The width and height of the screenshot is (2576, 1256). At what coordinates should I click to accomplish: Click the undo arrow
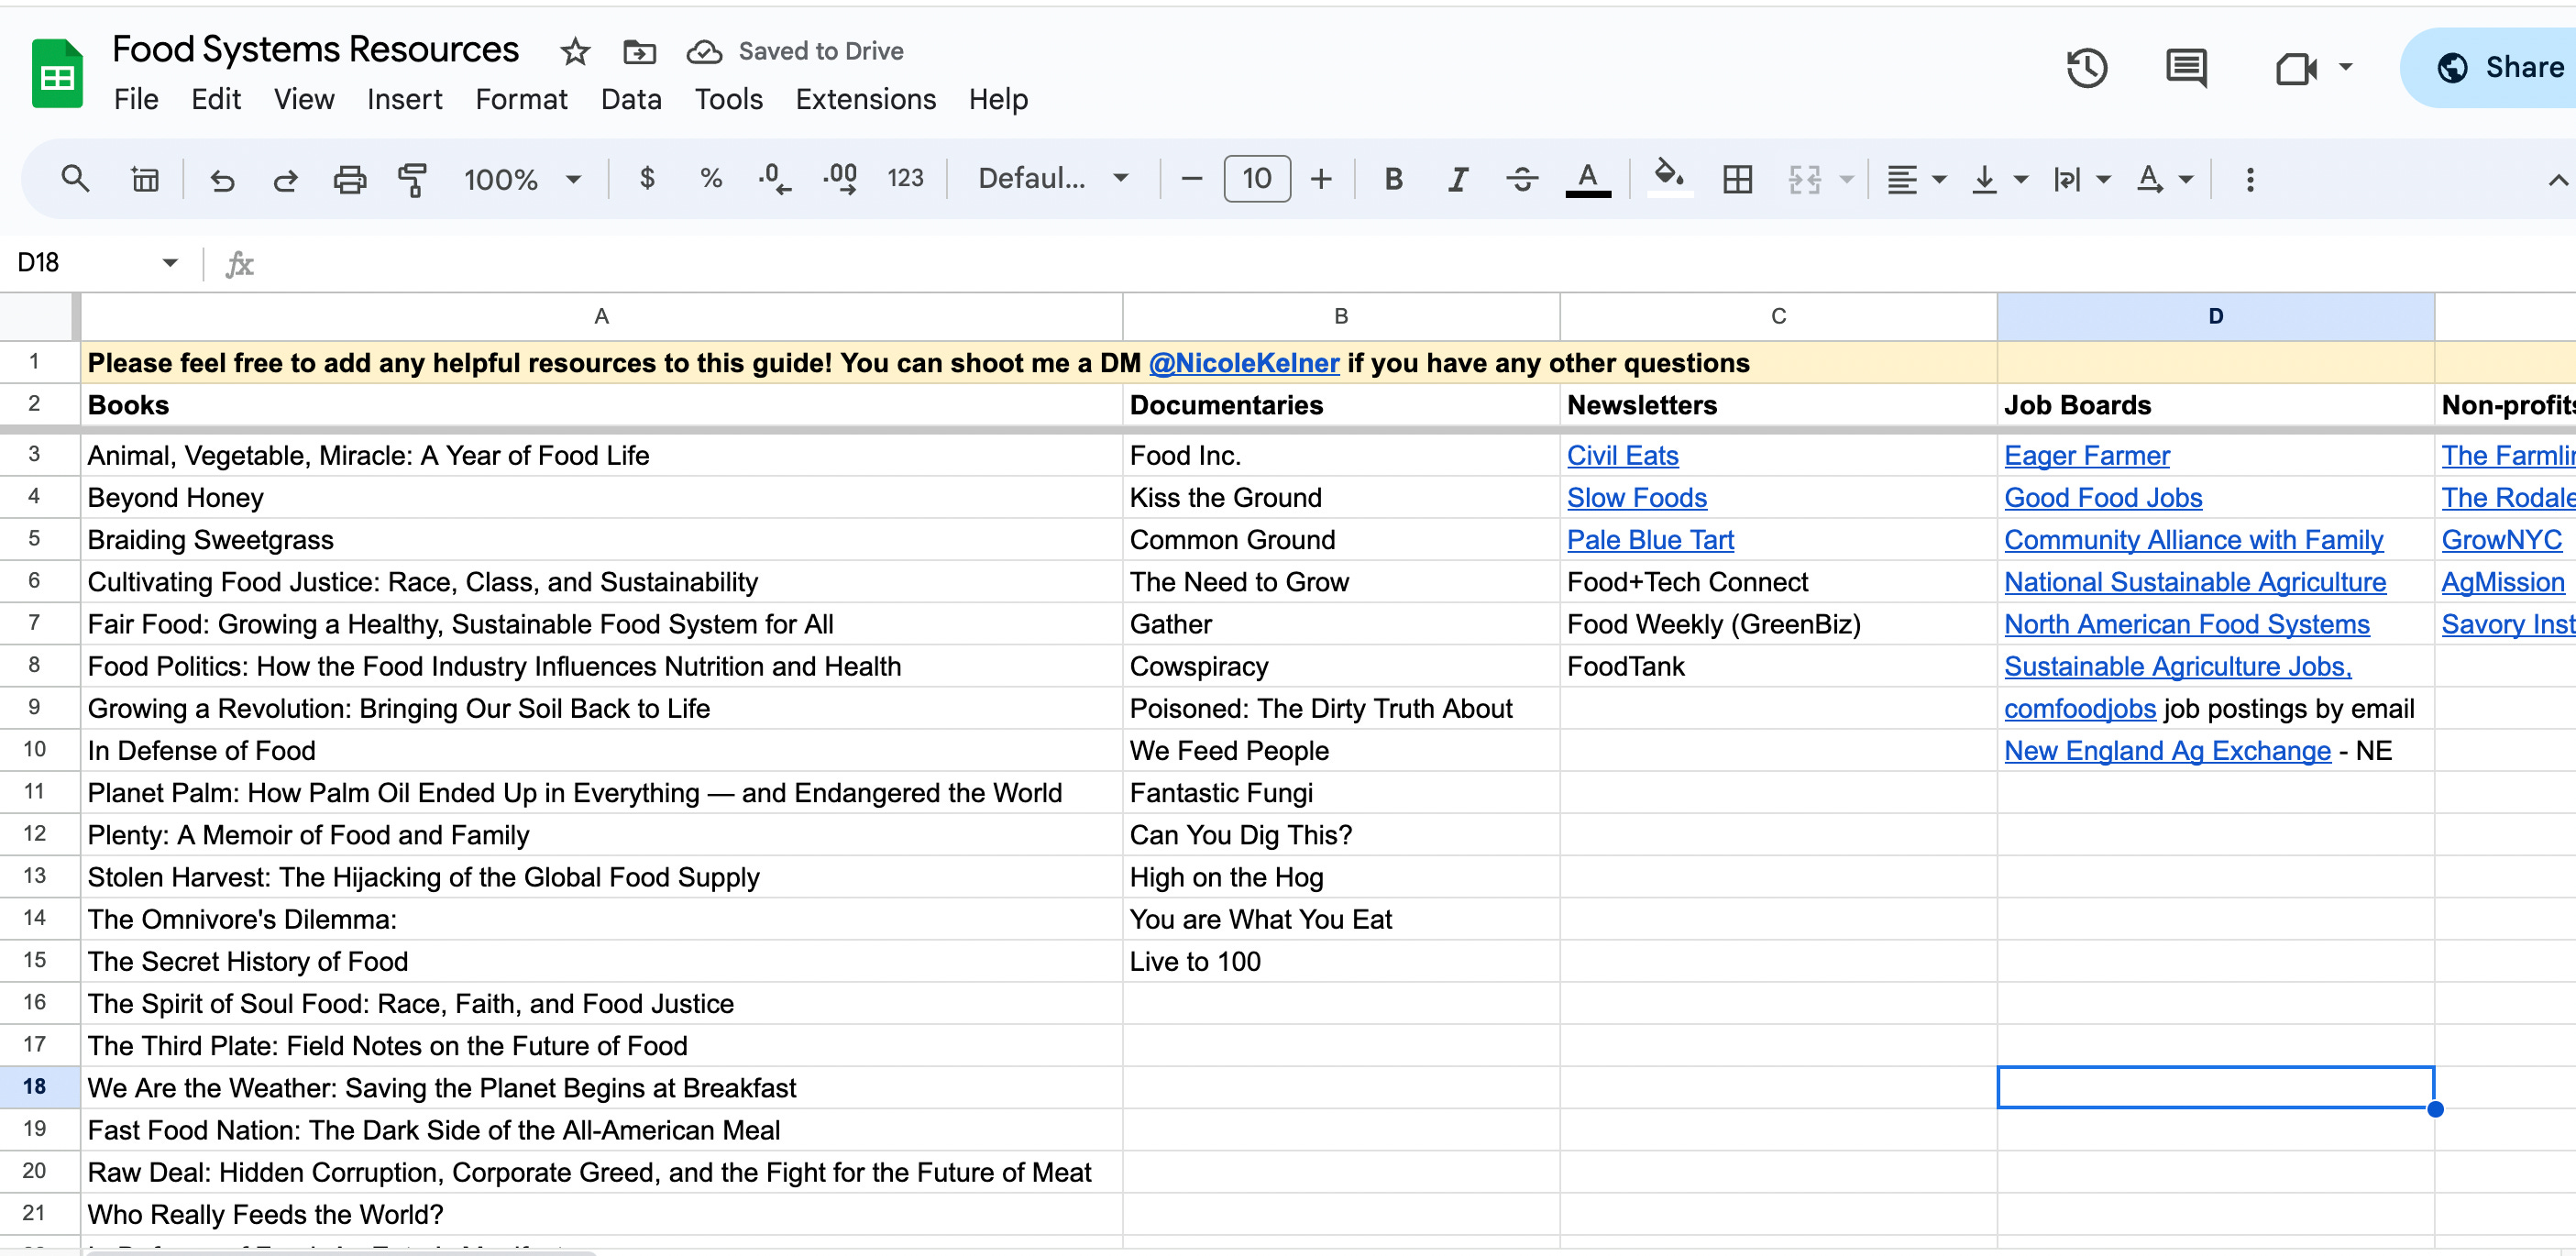[222, 179]
